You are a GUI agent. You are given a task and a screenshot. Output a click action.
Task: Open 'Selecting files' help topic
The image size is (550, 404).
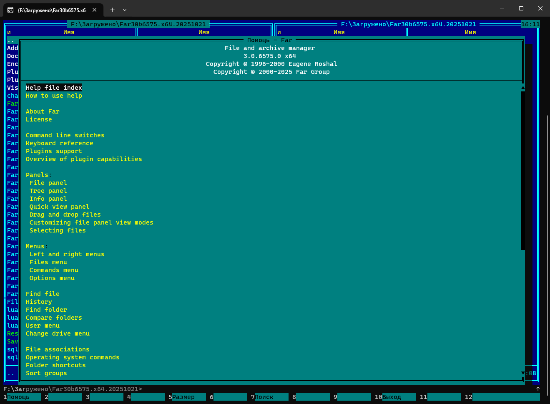pyautogui.click(x=58, y=230)
